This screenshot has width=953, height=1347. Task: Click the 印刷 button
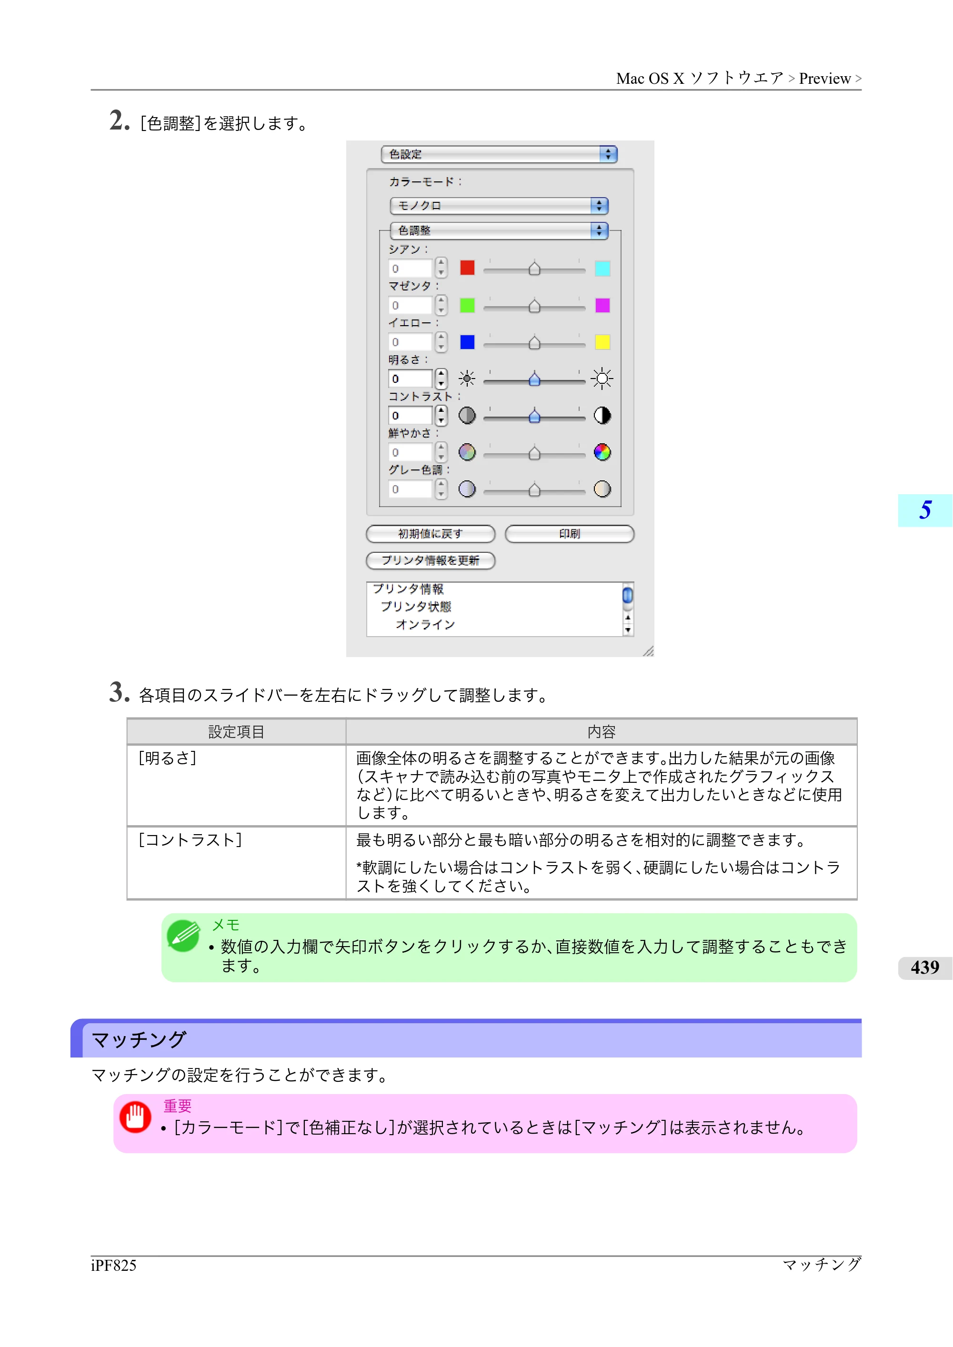tap(569, 534)
